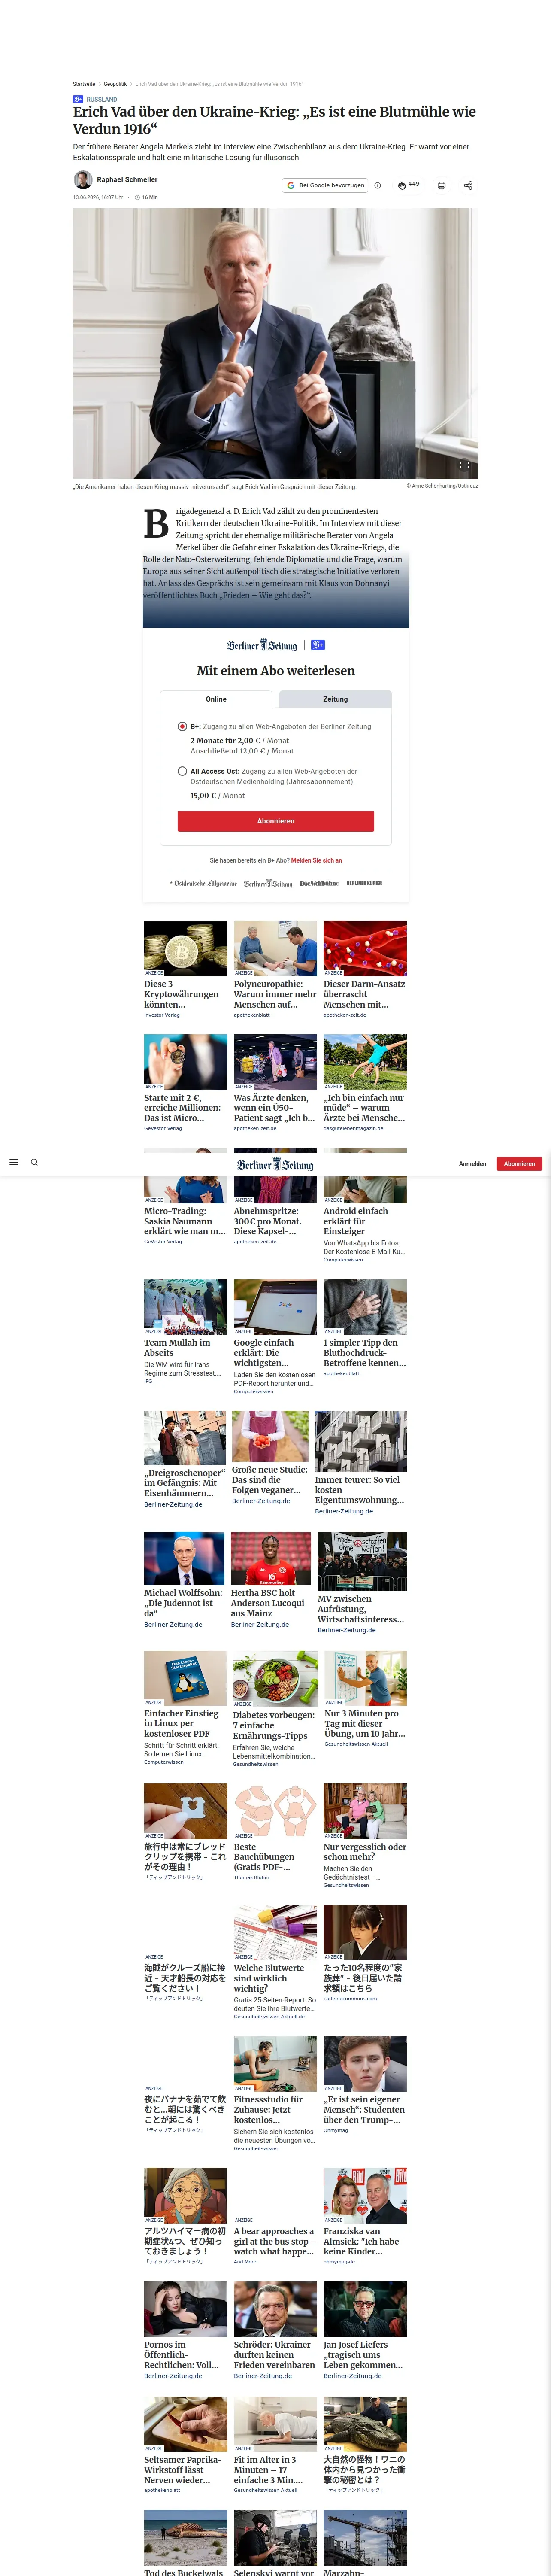Screen dimensions: 551x2576
Task: Open 'Fitnessstudio für Zuhause' ad teaser
Action: click(275, 2094)
